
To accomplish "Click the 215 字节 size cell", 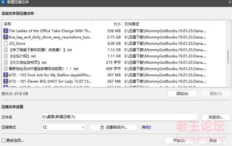I will 113,62.
